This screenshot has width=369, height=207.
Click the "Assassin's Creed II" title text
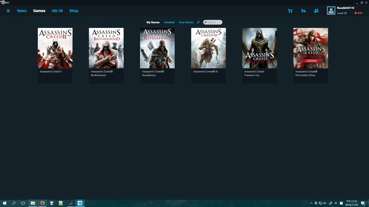(51, 72)
